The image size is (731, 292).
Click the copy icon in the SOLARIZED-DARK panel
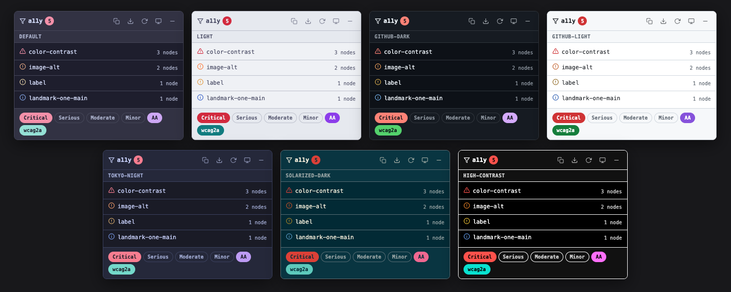click(x=383, y=160)
